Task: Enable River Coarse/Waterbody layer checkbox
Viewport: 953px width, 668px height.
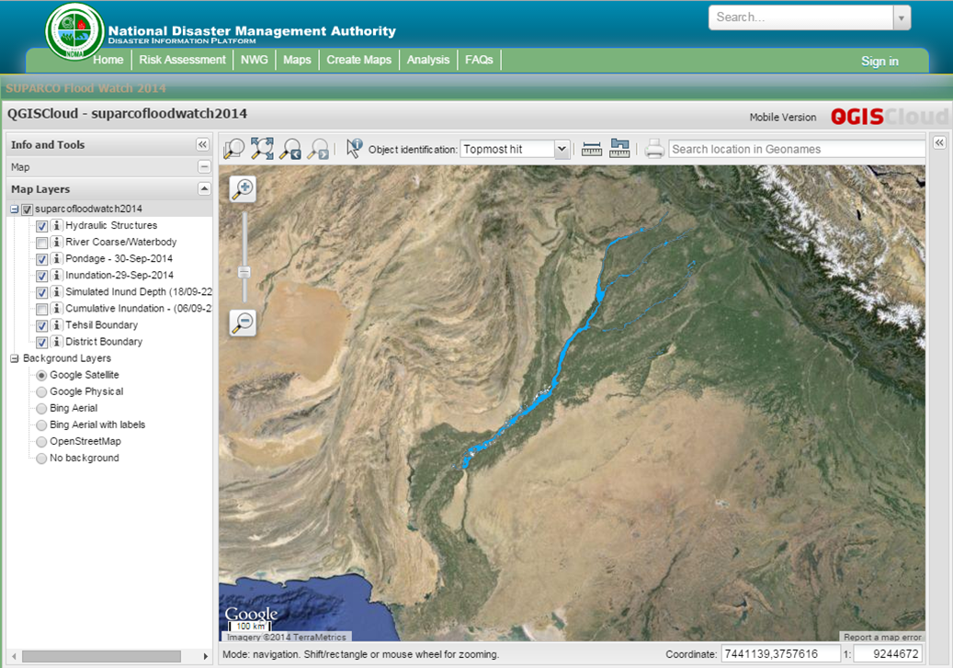Action: [42, 243]
